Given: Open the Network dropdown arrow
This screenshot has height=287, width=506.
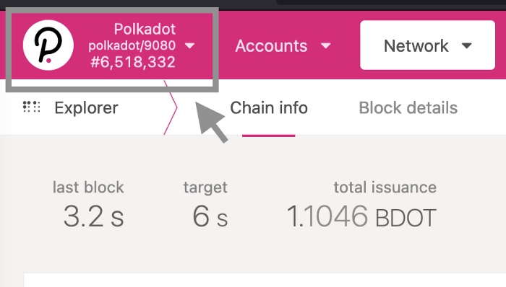Looking at the screenshot, I should pos(467,45).
